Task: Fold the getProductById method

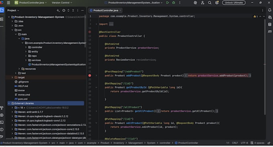Action: [96, 87]
